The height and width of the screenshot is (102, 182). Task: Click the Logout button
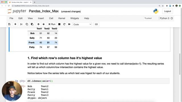tap(167, 11)
